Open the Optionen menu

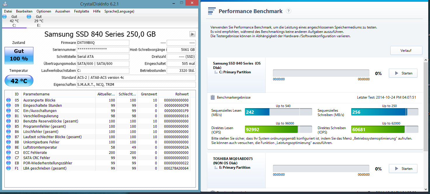44,11
